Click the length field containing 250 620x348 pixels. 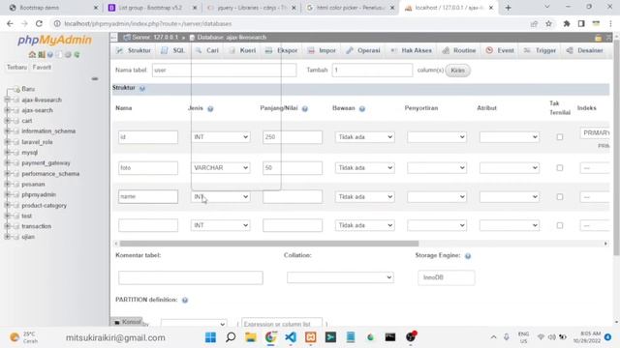pyautogui.click(x=293, y=137)
